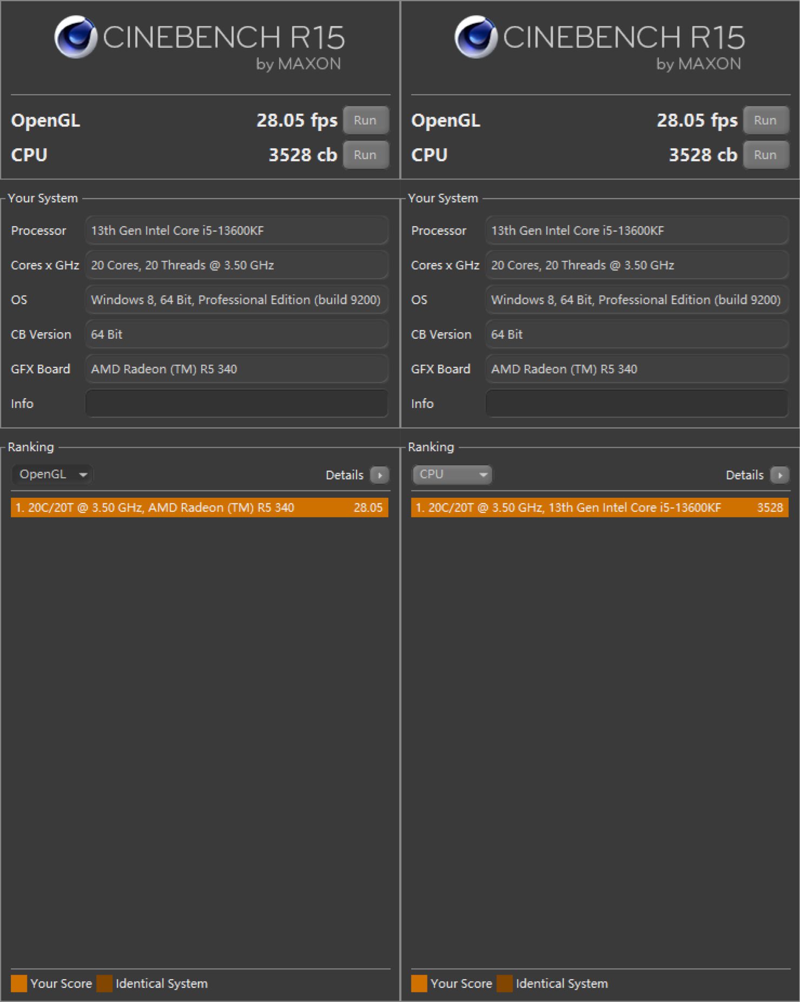Click the Ranking heading in the right panel
This screenshot has height=1002, width=800.
[431, 447]
